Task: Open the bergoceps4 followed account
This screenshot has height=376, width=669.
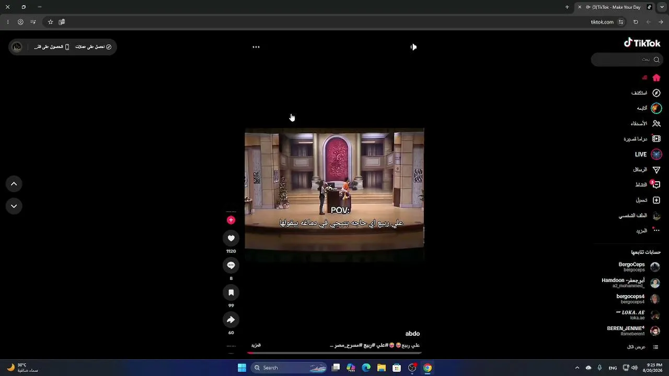Action: (638, 299)
